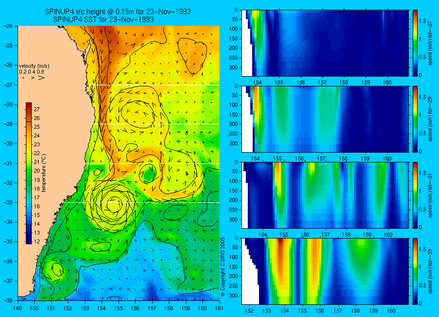Select the 'velocity (m/s)' legend label
The height and width of the screenshot is (317, 439).
click(x=34, y=66)
